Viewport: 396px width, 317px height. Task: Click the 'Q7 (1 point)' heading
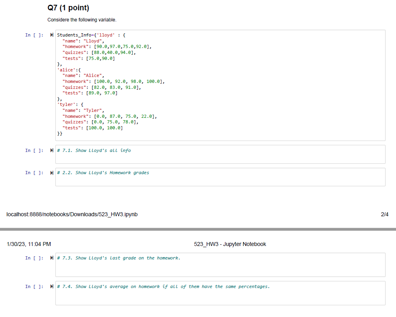click(x=68, y=8)
